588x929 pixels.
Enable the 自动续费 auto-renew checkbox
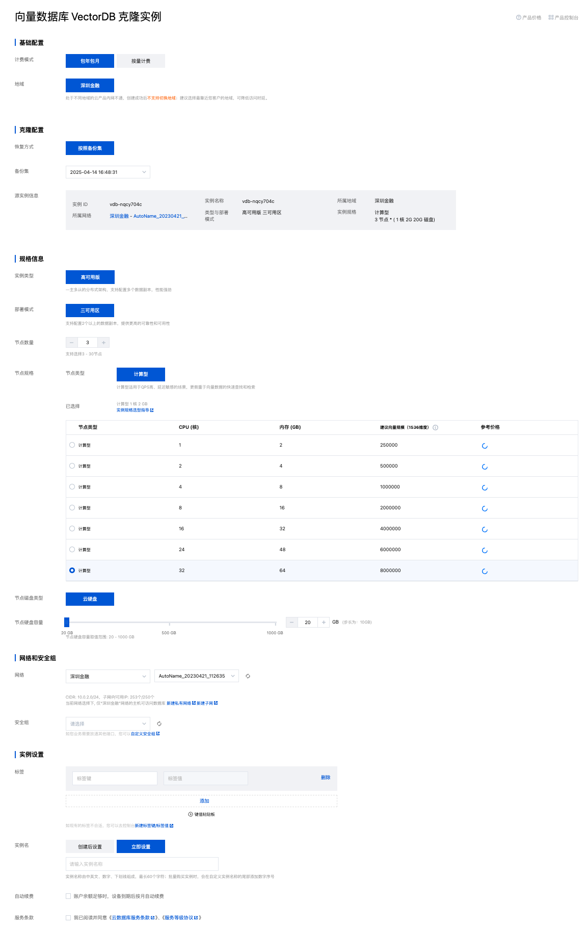click(x=68, y=896)
